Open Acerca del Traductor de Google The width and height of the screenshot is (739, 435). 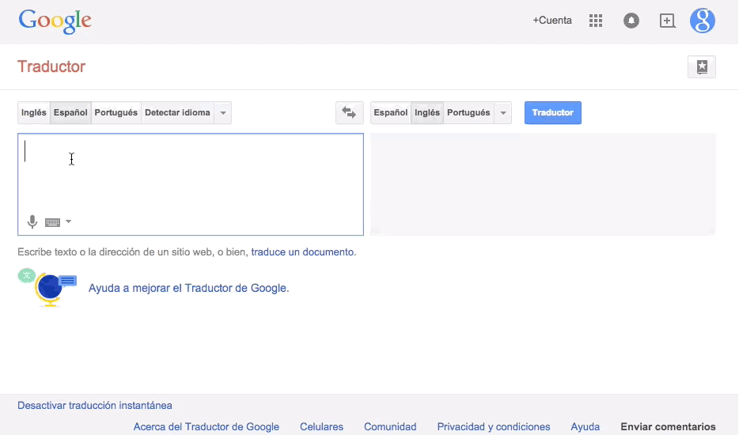(206, 426)
